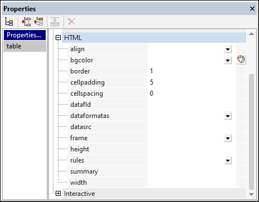
Task: Click the height value field
Action: [192, 149]
